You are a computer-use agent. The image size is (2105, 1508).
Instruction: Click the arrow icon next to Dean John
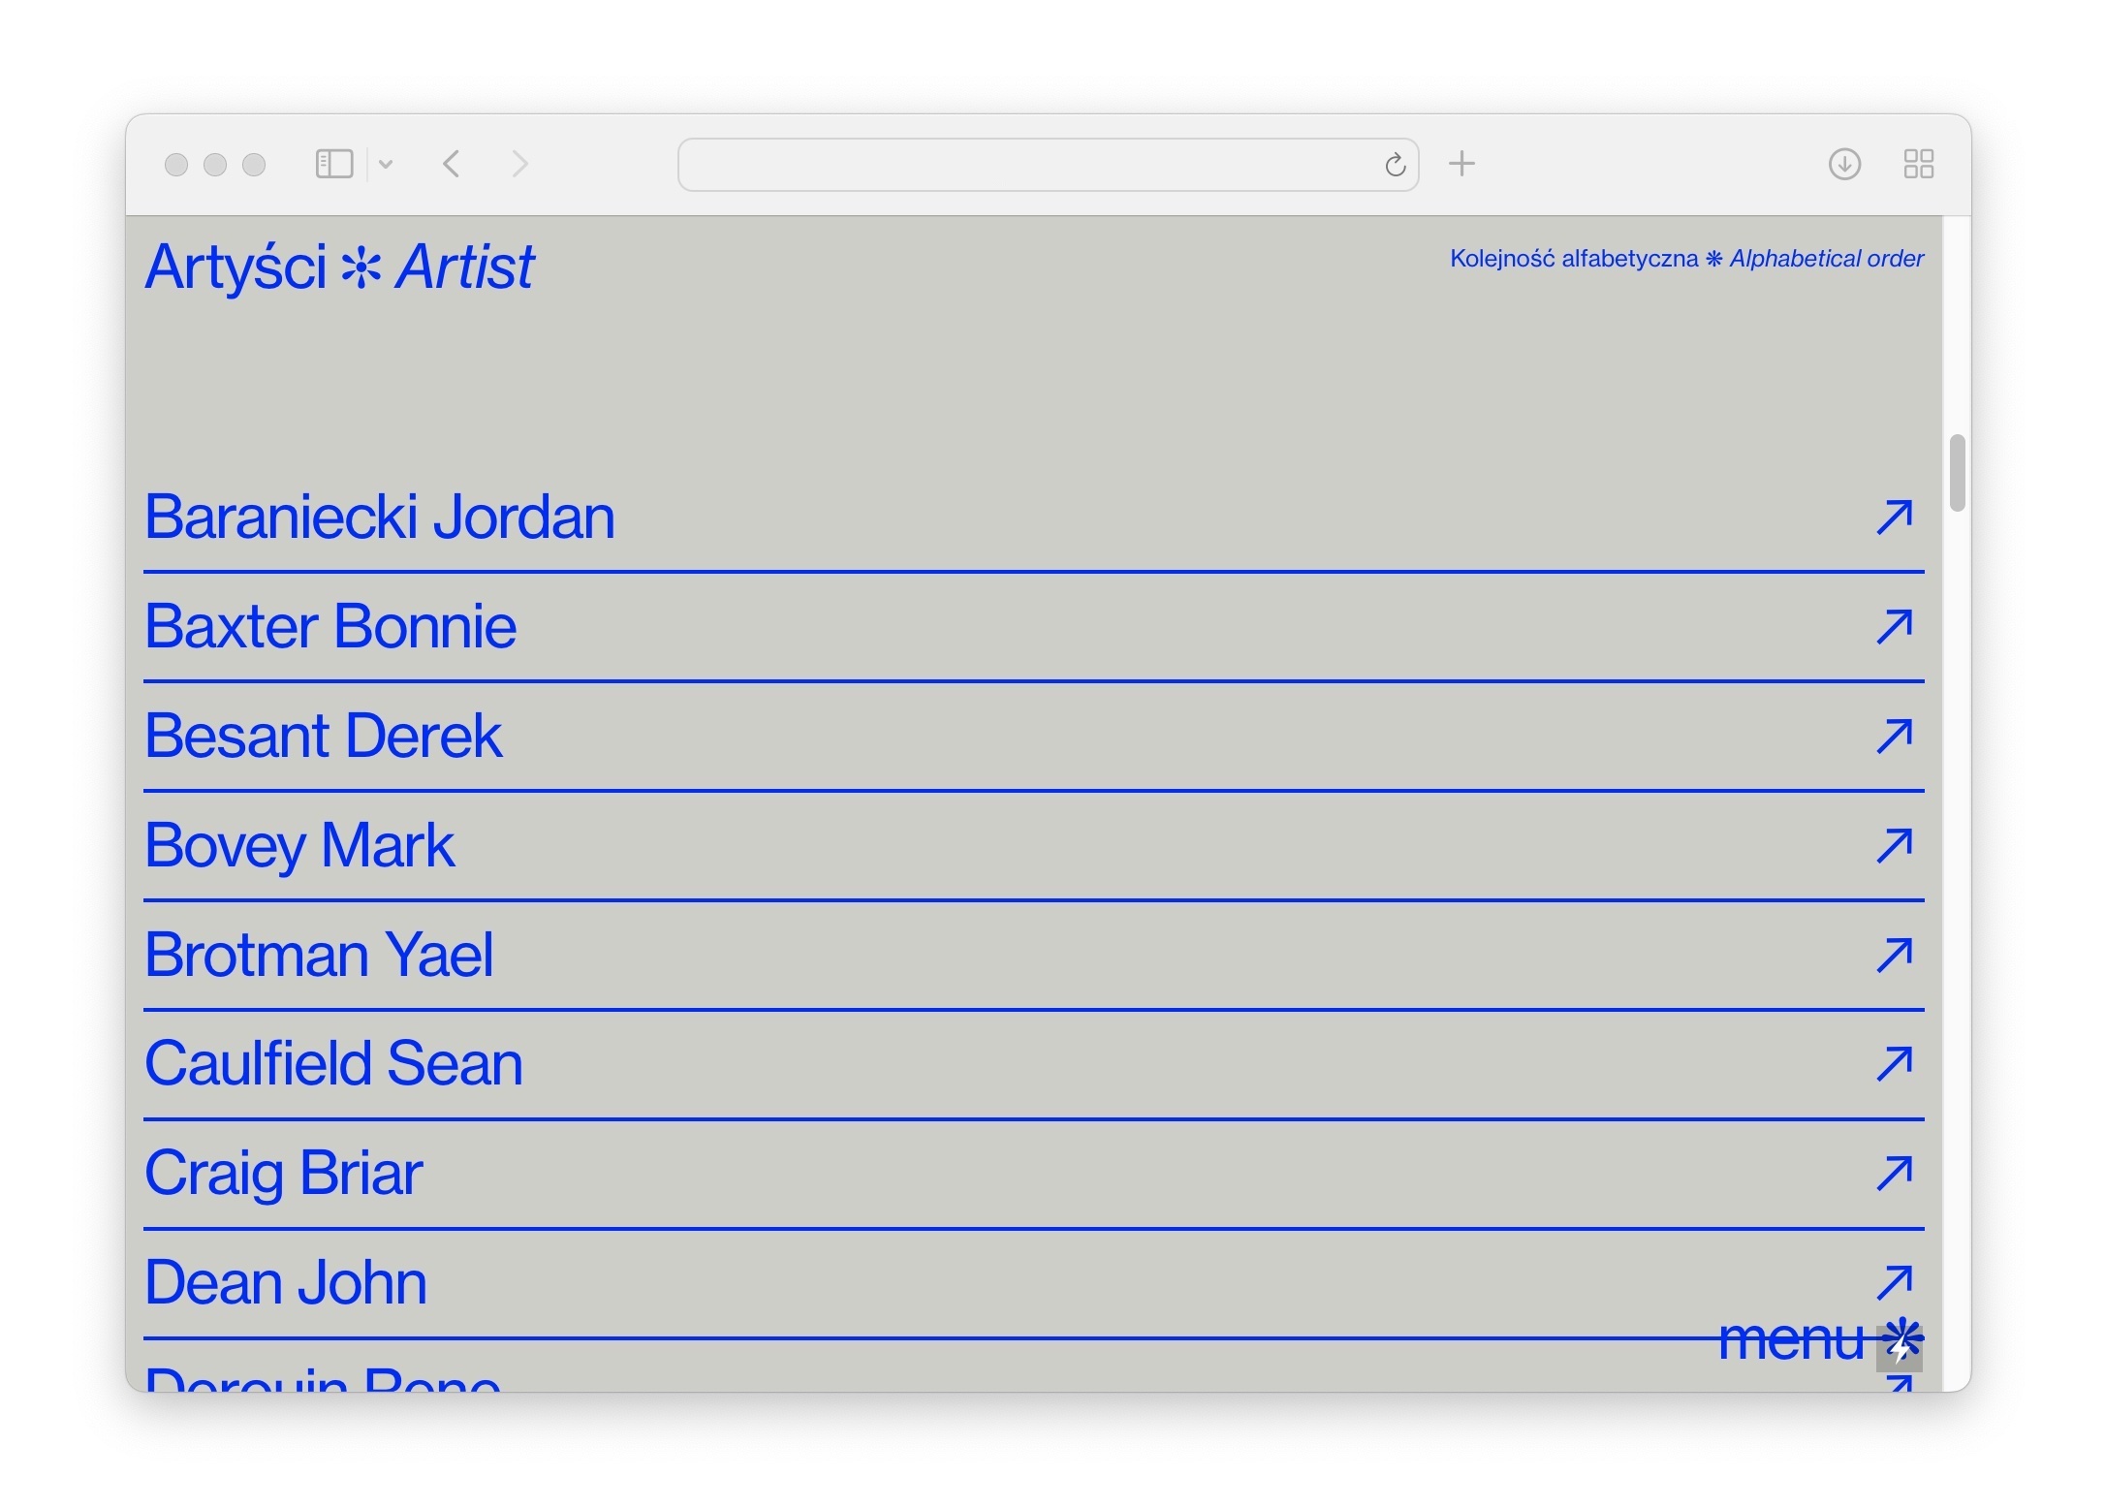[1894, 1281]
